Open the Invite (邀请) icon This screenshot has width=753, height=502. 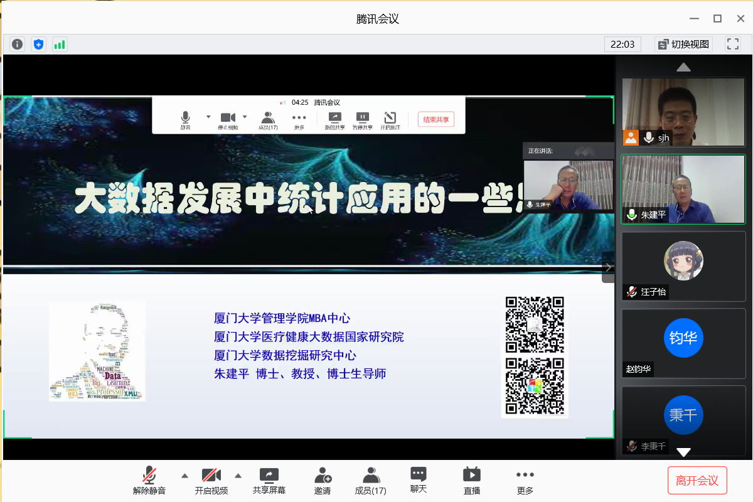pyautogui.click(x=323, y=481)
